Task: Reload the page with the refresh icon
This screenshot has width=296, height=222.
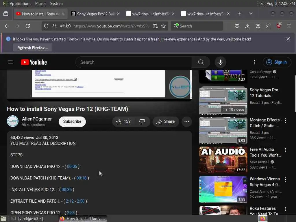Action: coord(28,26)
